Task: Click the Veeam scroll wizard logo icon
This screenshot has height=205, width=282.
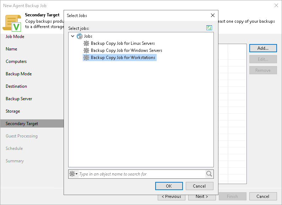Action: pos(12,23)
